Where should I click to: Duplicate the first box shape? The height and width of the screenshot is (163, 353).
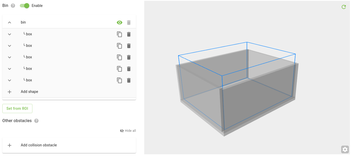coord(119,34)
